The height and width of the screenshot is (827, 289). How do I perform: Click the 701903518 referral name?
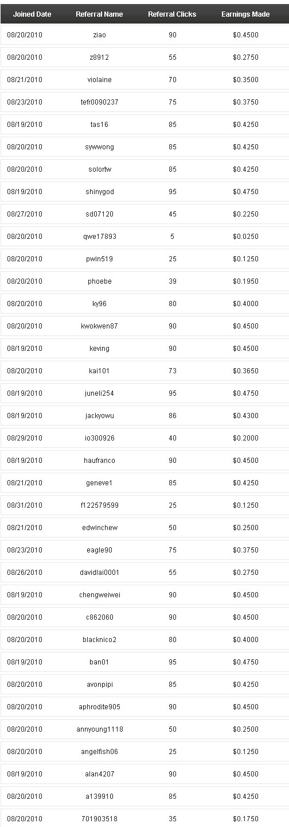[x=99, y=819]
